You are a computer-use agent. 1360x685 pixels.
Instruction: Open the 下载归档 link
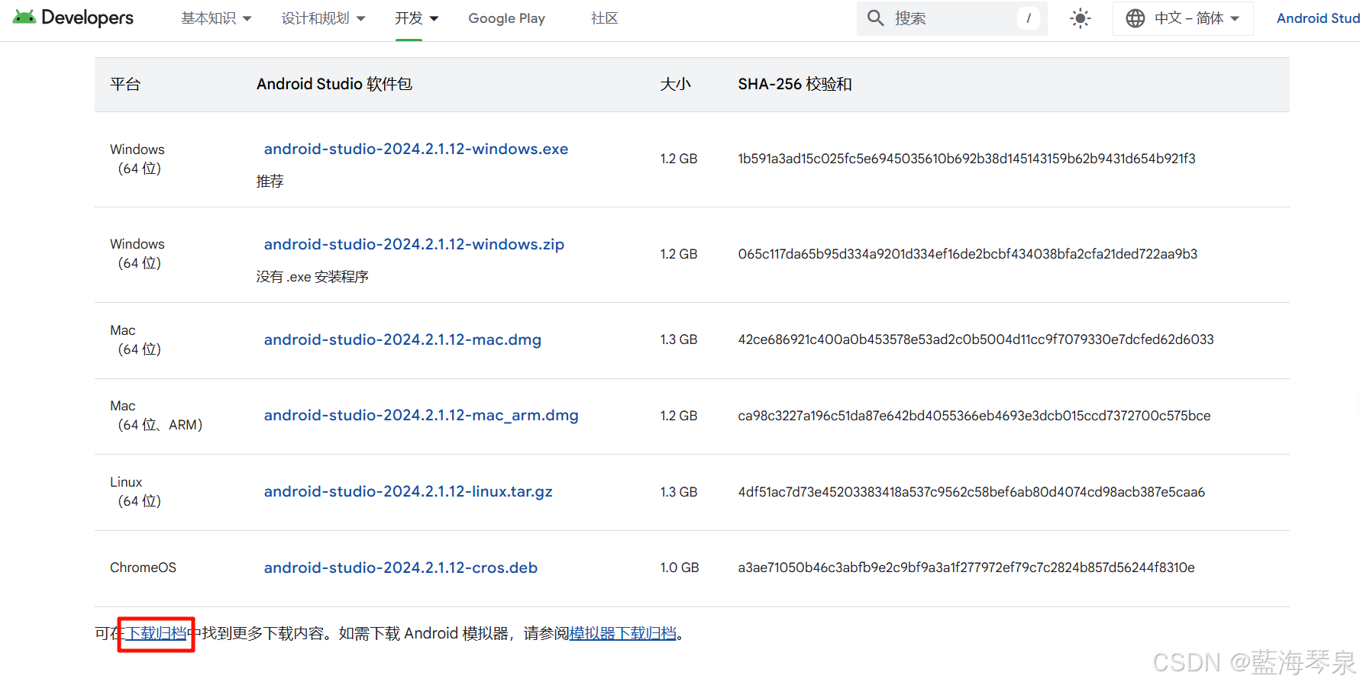pos(156,633)
